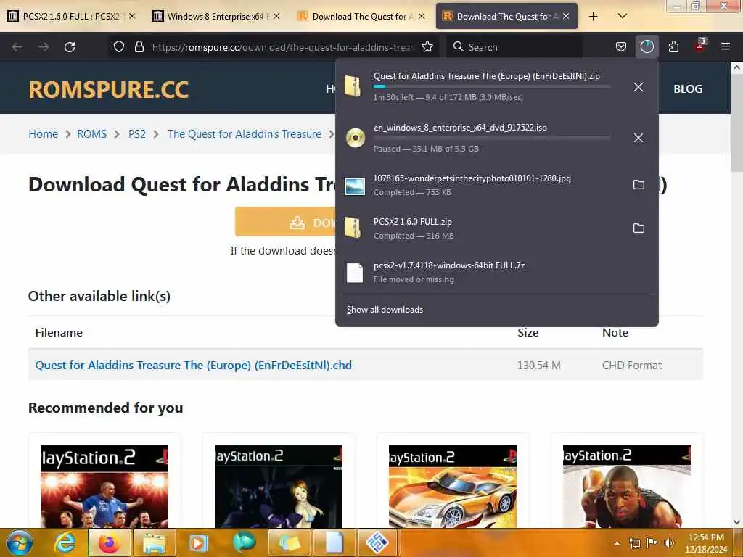Open the 1078165-wonderpets jpg download entry

click(482, 185)
